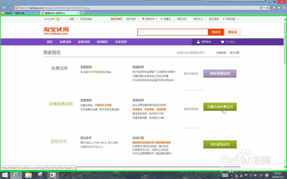Open 手机逛淘宝 link
The image size is (287, 179).
(86, 19)
